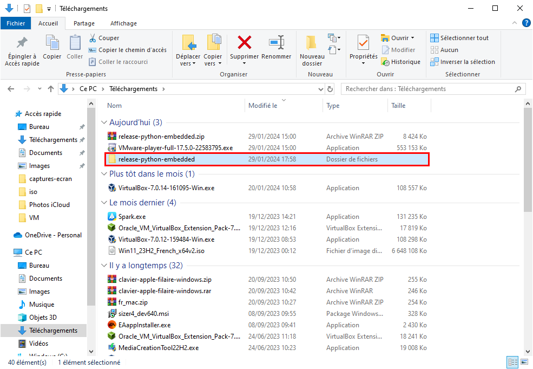This screenshot has height=369, width=533.
Task: Click the Coller clipboard icon
Action: coord(75,42)
